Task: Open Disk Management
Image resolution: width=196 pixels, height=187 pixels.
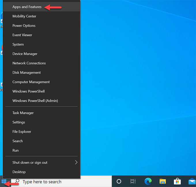Action: [42, 72]
